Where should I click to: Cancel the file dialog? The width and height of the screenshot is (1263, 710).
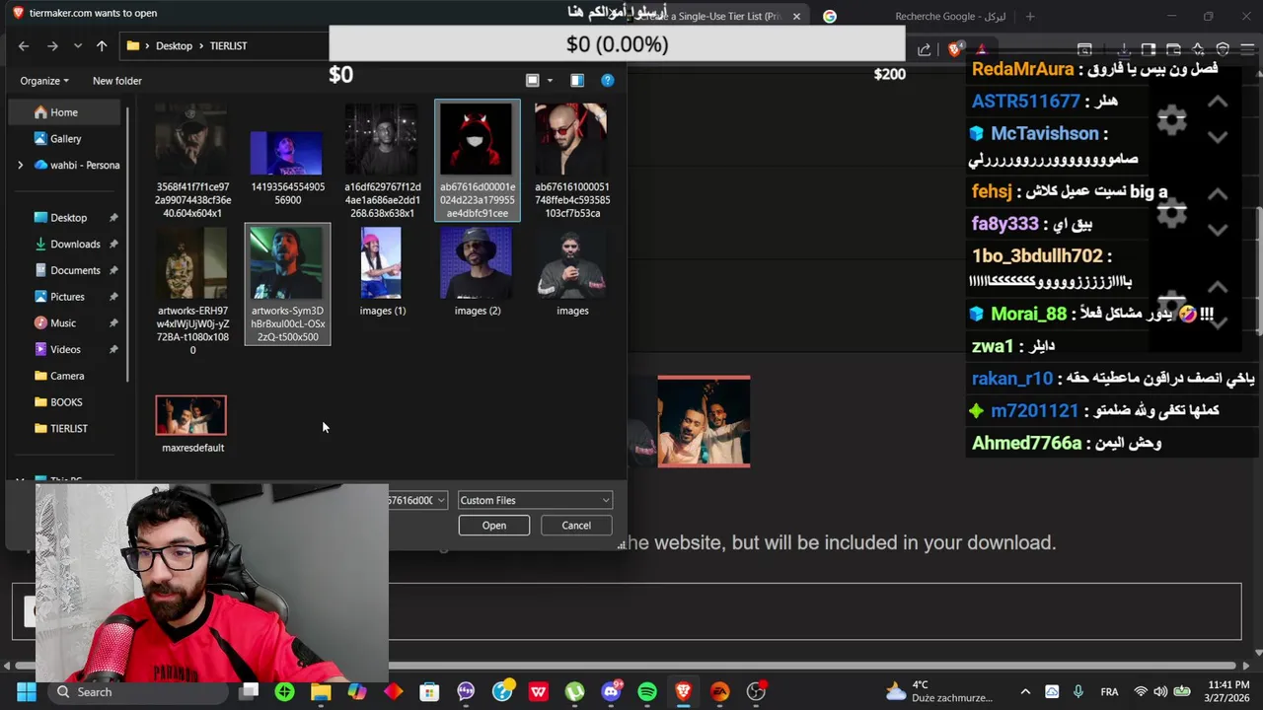coord(576,526)
